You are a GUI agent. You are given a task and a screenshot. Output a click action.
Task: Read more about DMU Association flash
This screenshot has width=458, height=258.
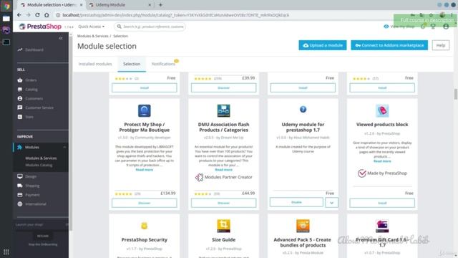pos(223,170)
